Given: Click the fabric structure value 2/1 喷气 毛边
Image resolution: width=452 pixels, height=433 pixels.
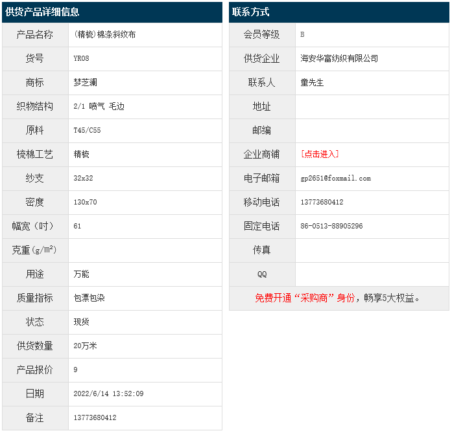Looking at the screenshot, I should 99,107.
